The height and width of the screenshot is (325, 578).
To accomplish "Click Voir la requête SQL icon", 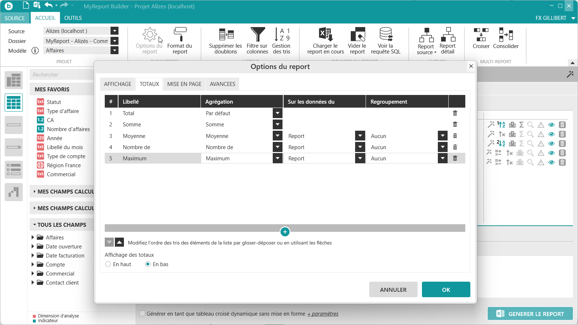I will [x=386, y=35].
